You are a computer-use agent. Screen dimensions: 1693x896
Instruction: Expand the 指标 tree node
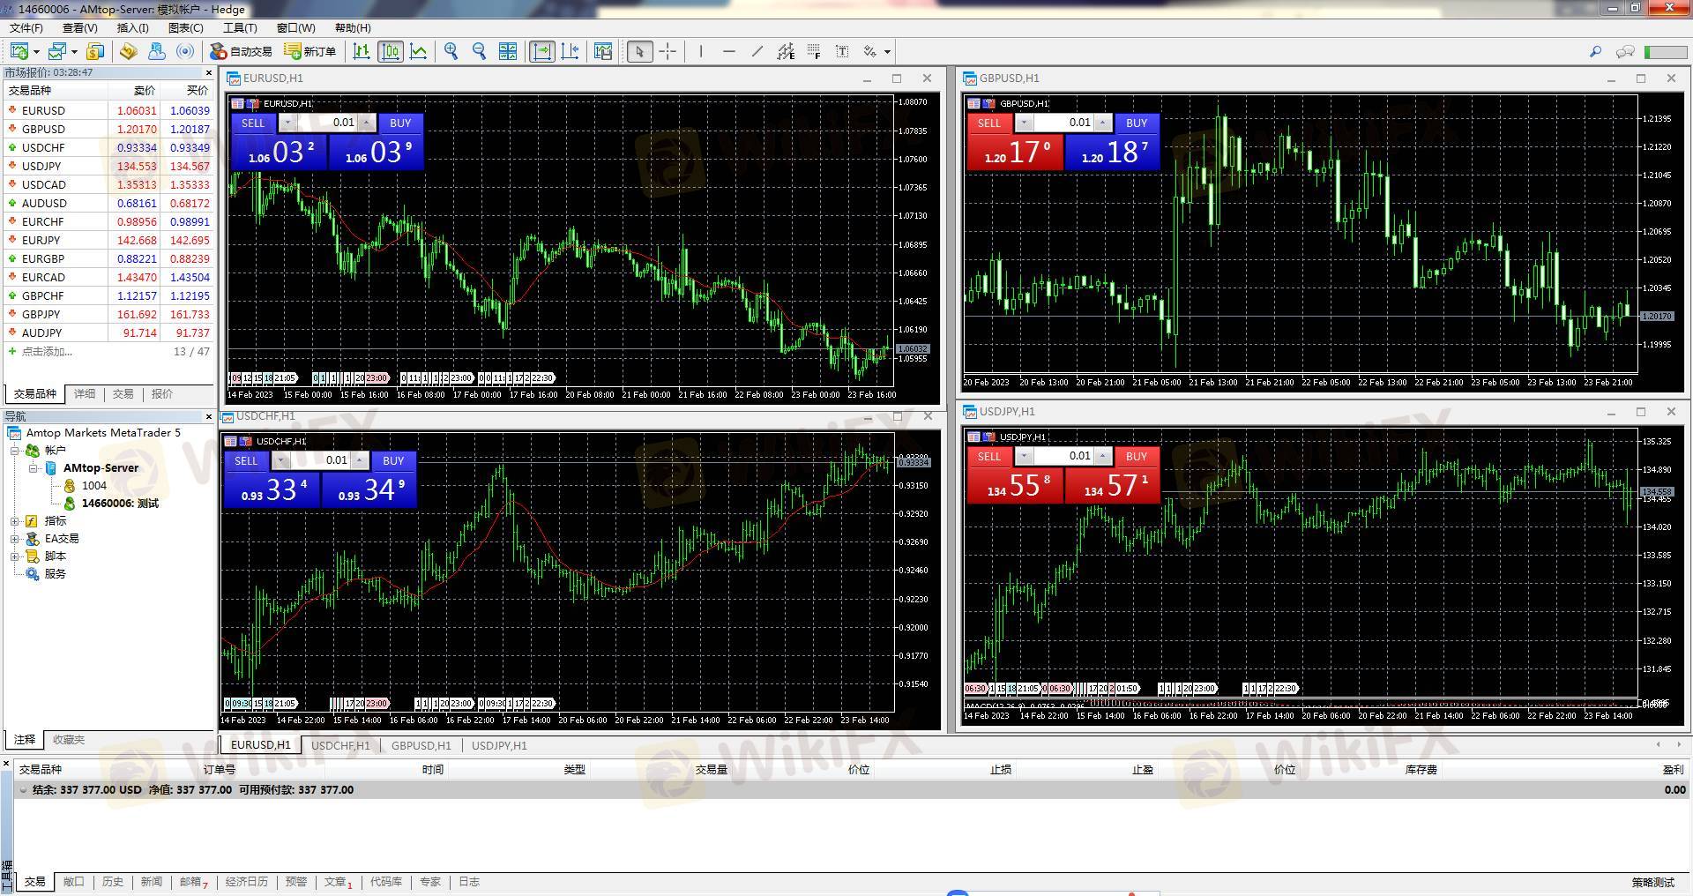coord(15,521)
